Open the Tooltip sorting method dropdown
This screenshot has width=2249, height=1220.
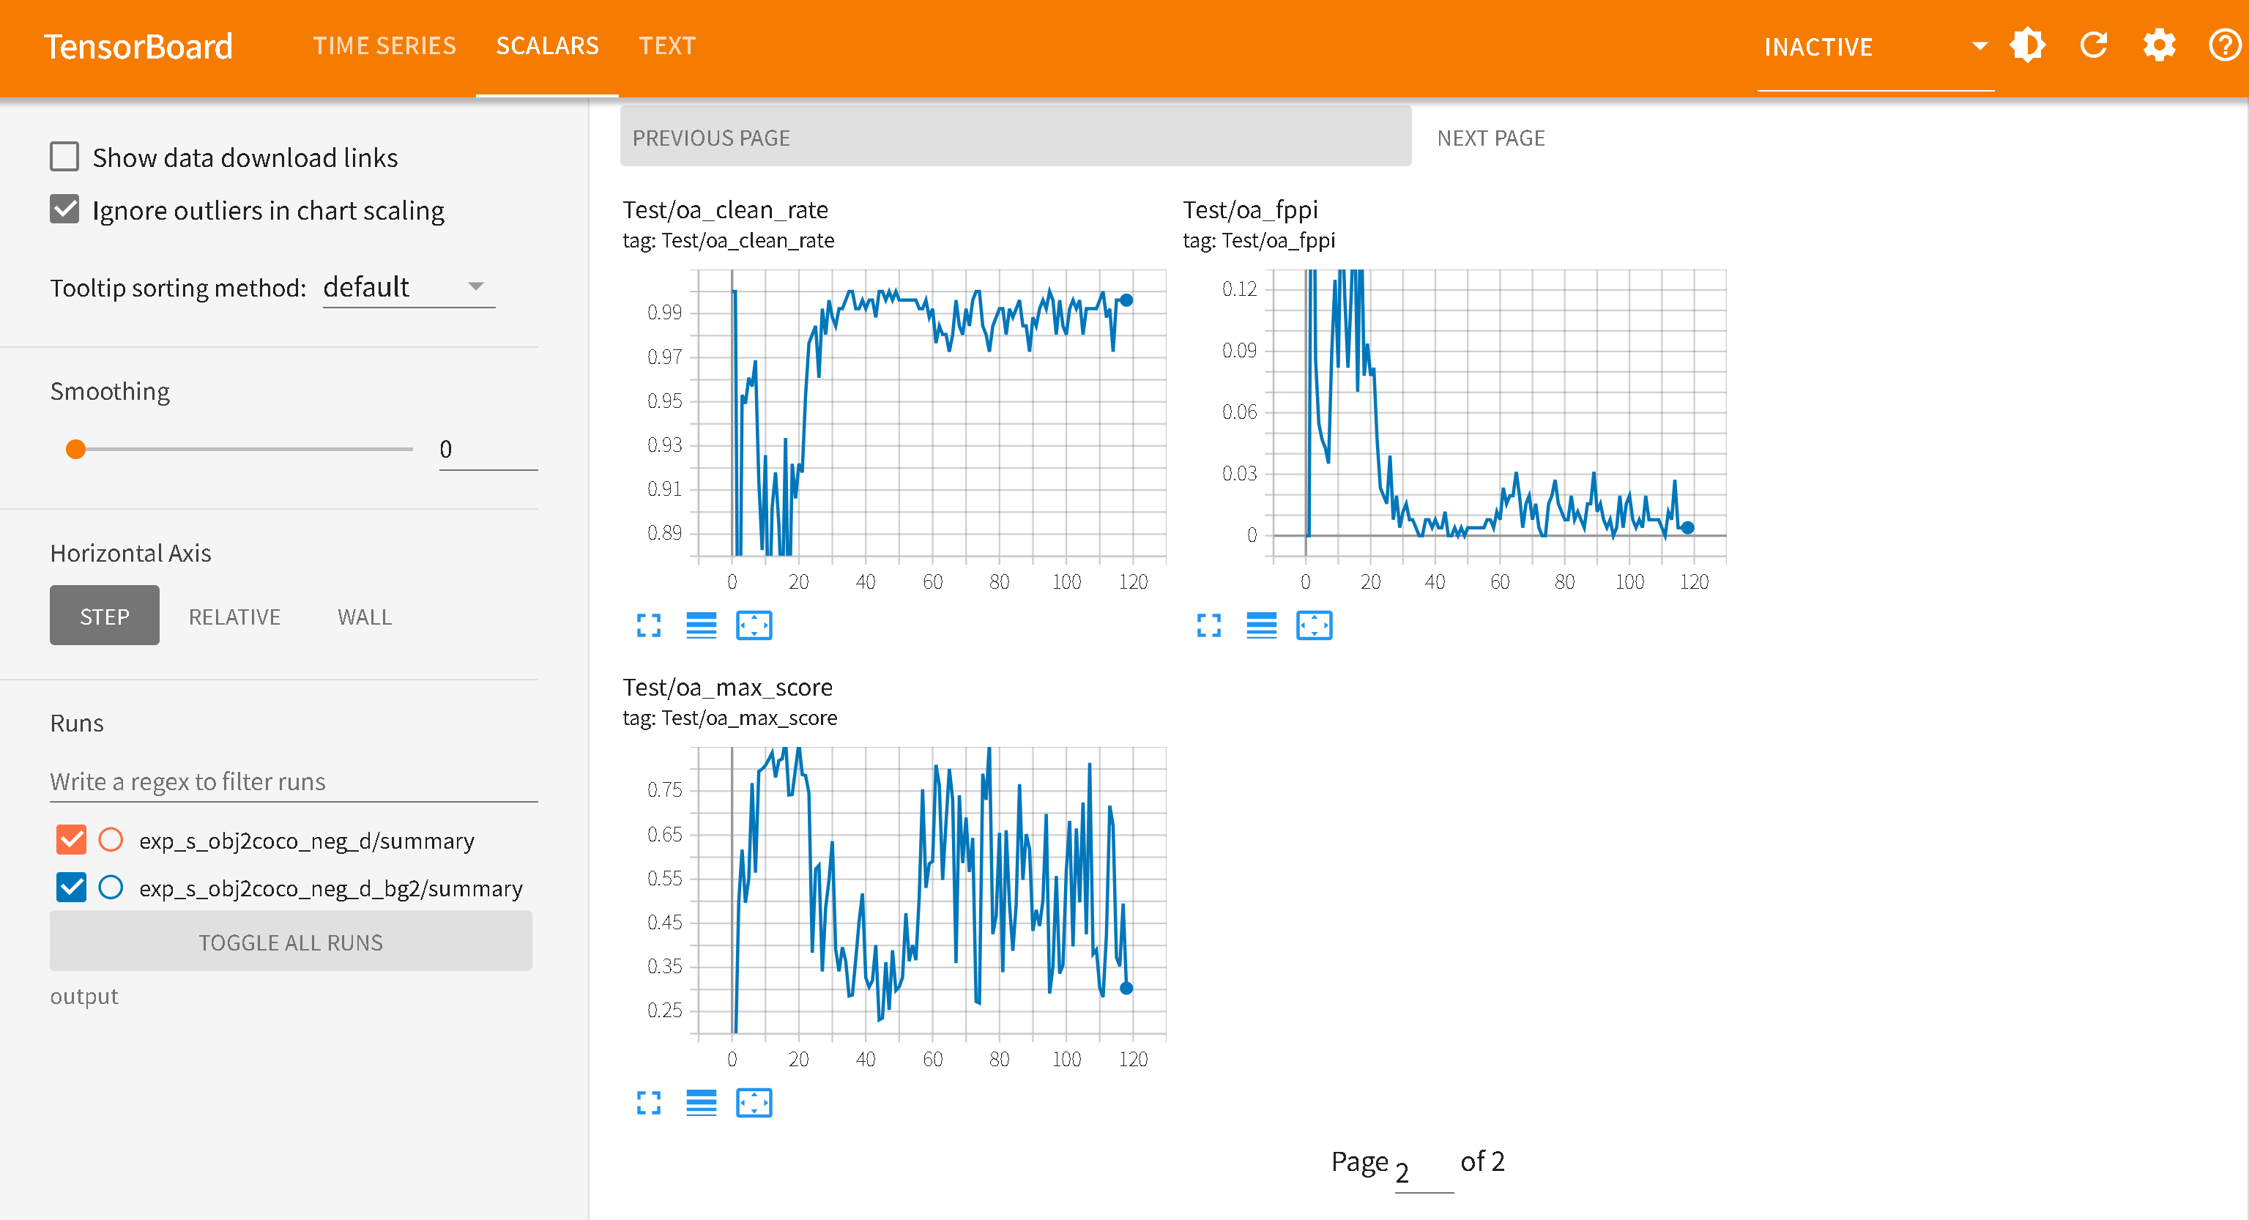[407, 287]
